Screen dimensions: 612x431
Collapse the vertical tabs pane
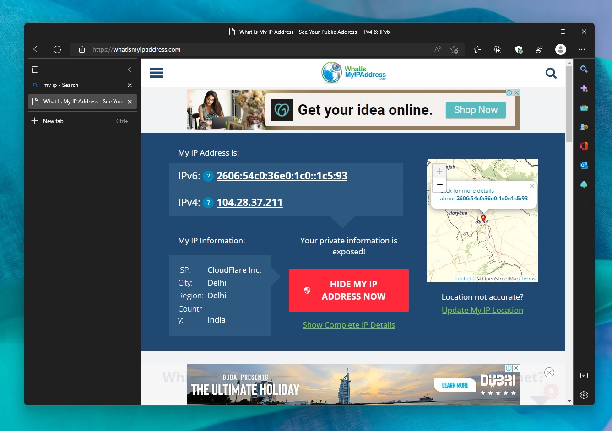pyautogui.click(x=130, y=70)
